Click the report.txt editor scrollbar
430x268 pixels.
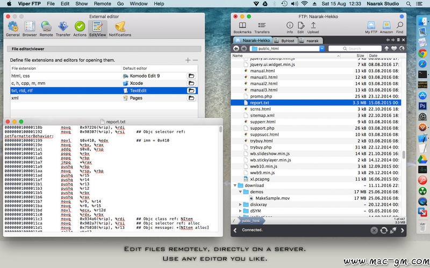[x=220, y=129]
